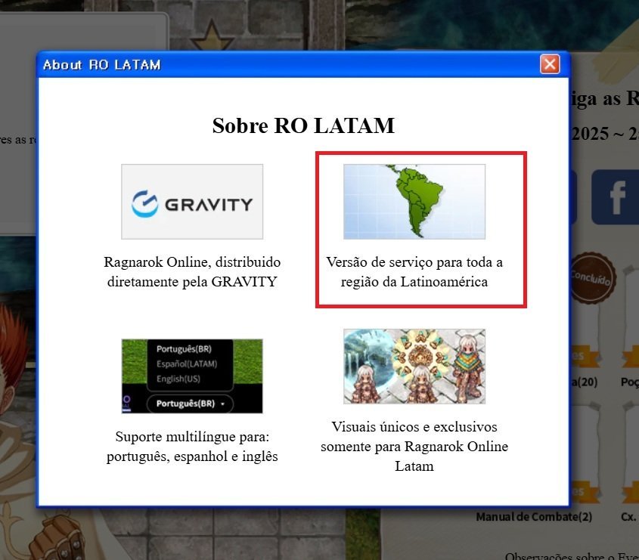Open the Facebook icon on background page

click(616, 197)
